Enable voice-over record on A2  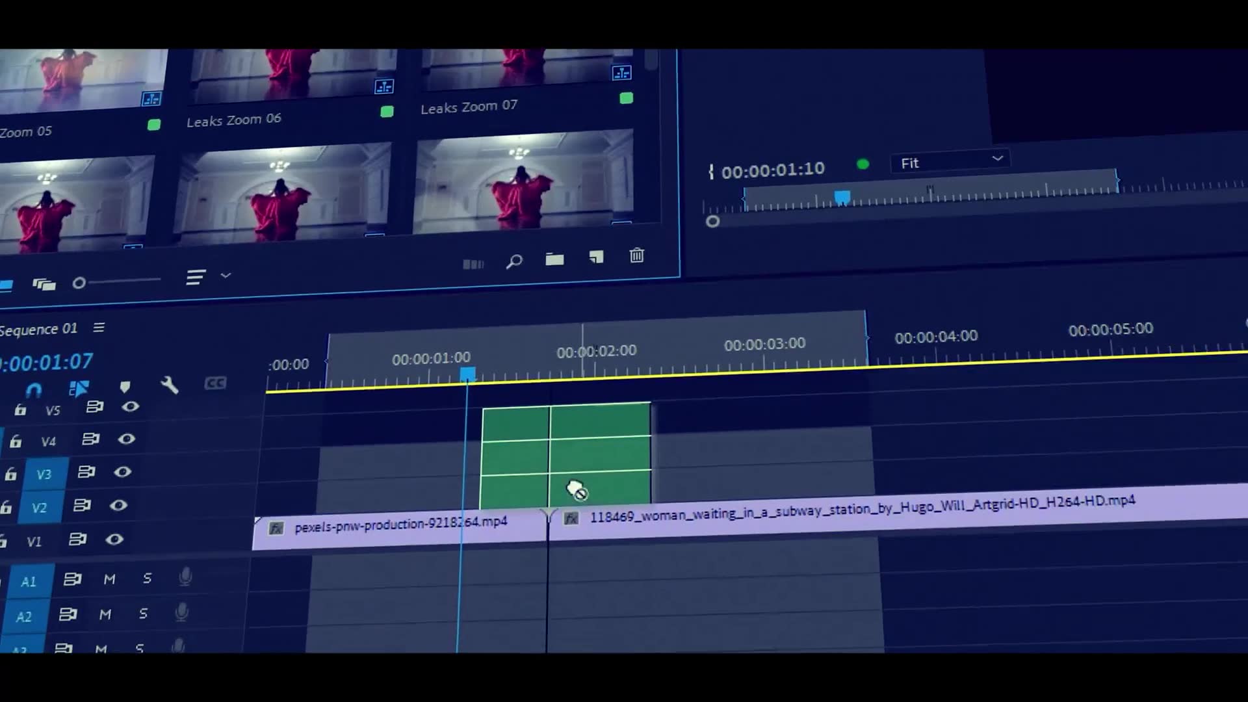coord(181,612)
